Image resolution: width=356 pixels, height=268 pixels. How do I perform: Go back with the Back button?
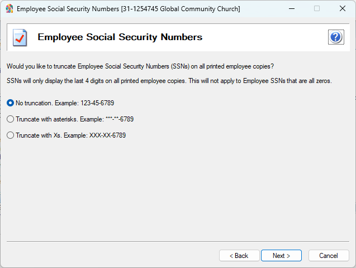(239, 256)
